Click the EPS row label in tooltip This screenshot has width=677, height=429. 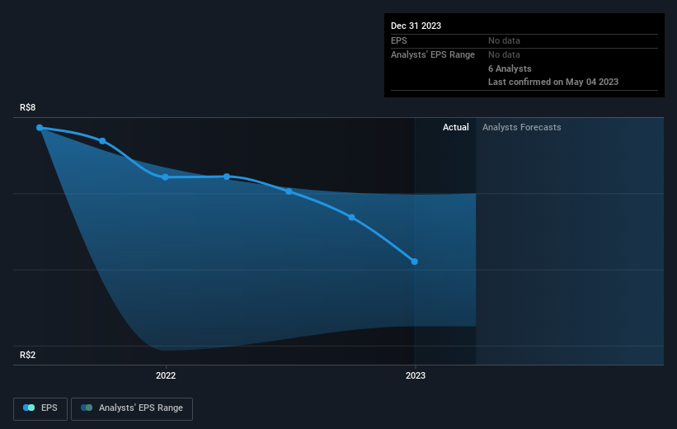pos(399,40)
